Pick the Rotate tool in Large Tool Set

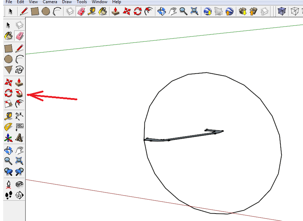click(x=8, y=93)
